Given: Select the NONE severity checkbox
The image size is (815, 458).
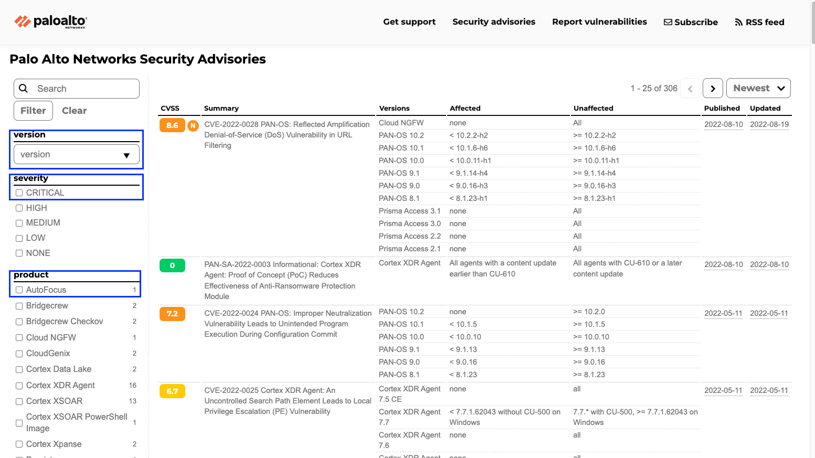Looking at the screenshot, I should (x=19, y=253).
